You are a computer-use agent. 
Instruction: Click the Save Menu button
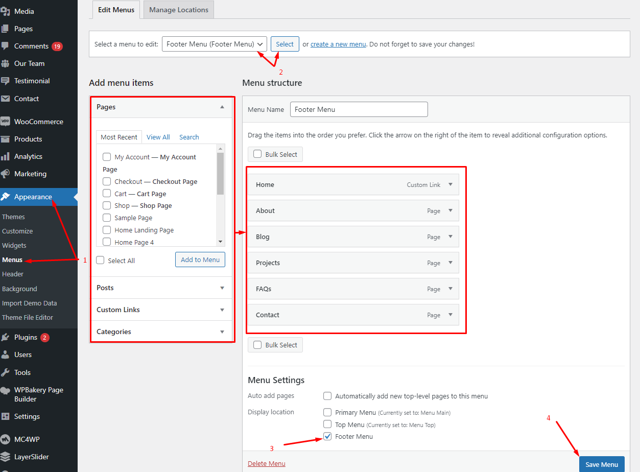pyautogui.click(x=602, y=464)
